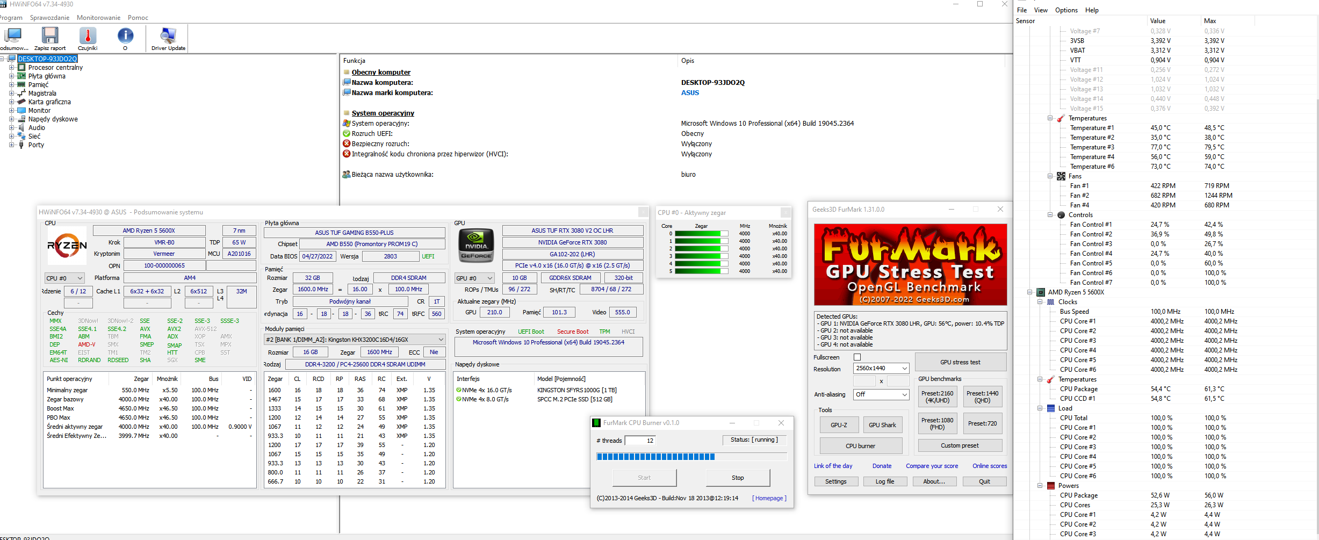1319x540 pixels.
Task: Click the threads input field
Action: 640,441
